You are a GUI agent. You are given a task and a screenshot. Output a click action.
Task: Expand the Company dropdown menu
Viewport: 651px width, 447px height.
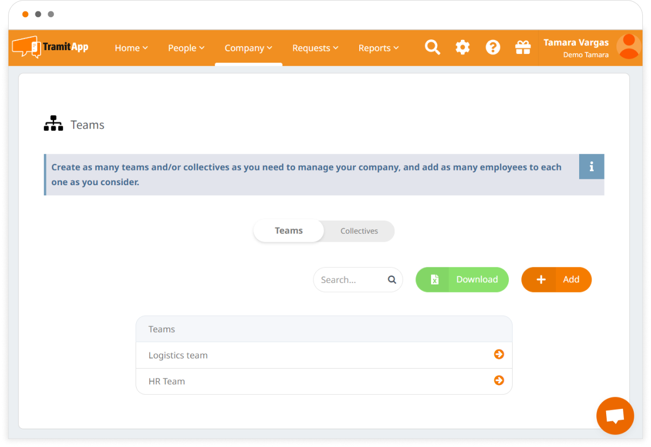coord(249,48)
